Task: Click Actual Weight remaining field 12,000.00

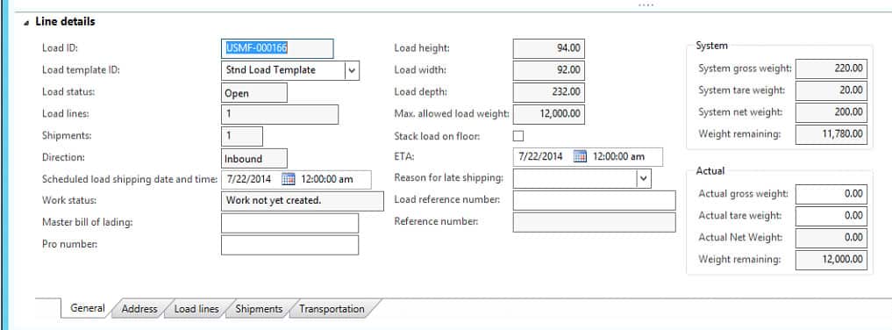Action: [x=831, y=260]
